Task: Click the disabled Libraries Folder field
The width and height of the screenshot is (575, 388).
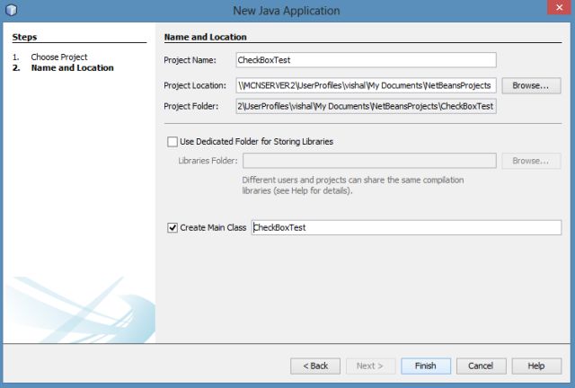Action: click(369, 161)
